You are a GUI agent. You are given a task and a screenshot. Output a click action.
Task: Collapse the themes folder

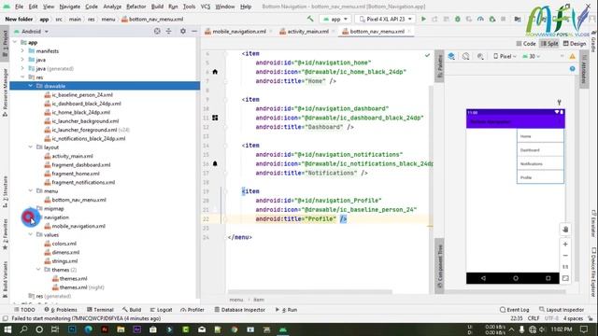tap(38, 270)
